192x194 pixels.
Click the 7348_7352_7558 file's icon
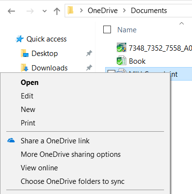(122, 47)
